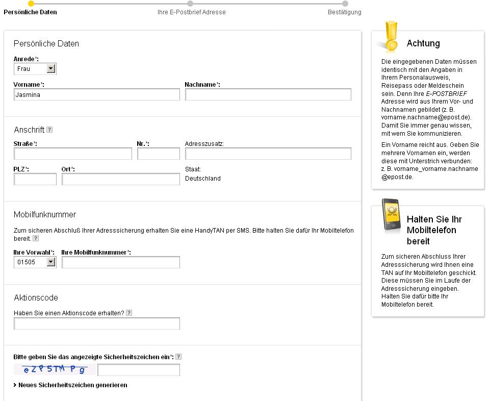Focus the Straße input field

[x=73, y=154]
